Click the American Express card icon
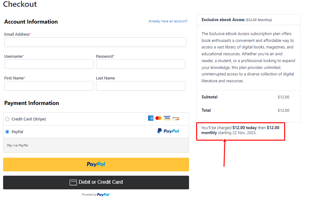Image resolution: width=313 pixels, height=203 pixels. [151, 118]
